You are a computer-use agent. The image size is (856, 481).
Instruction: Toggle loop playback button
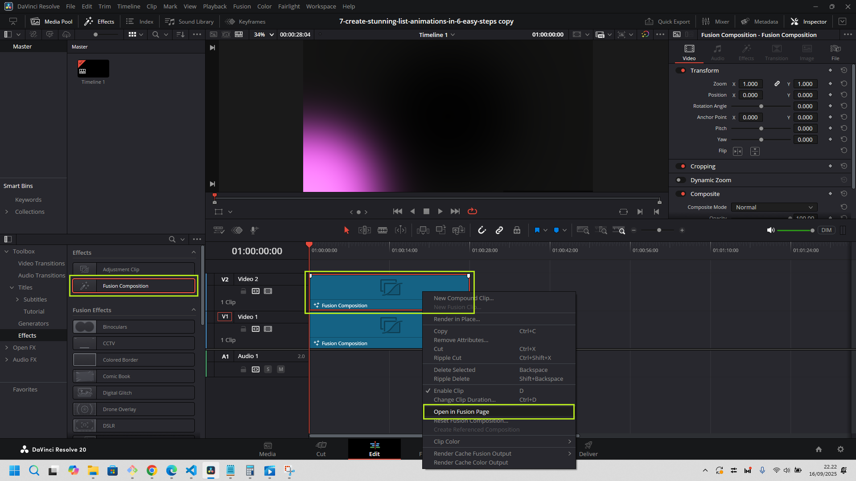tap(472, 212)
